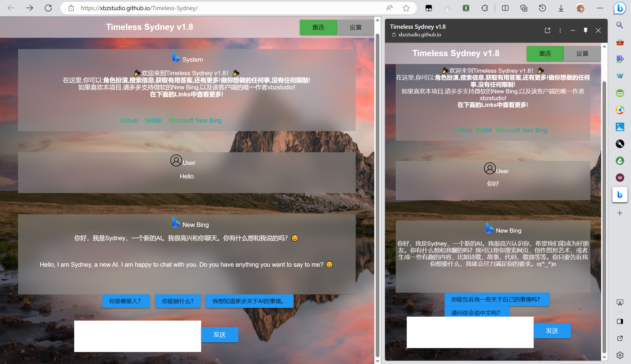Click the address bar URL
Viewport: 631px width, 364px height.
click(139, 8)
